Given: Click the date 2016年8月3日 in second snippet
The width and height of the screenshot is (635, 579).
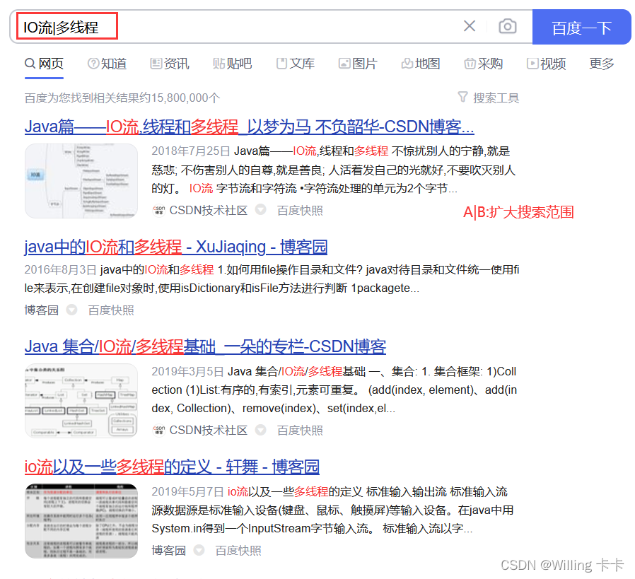Looking at the screenshot, I should click(60, 269).
